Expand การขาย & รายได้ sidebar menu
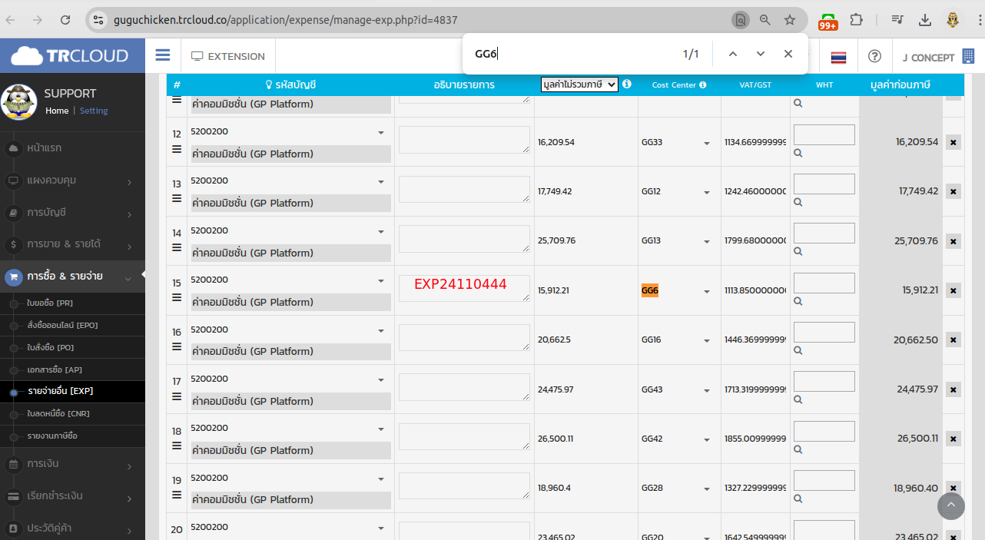The image size is (985, 540). pyautogui.click(x=72, y=244)
